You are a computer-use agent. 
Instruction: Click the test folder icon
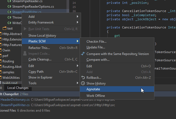4,28
